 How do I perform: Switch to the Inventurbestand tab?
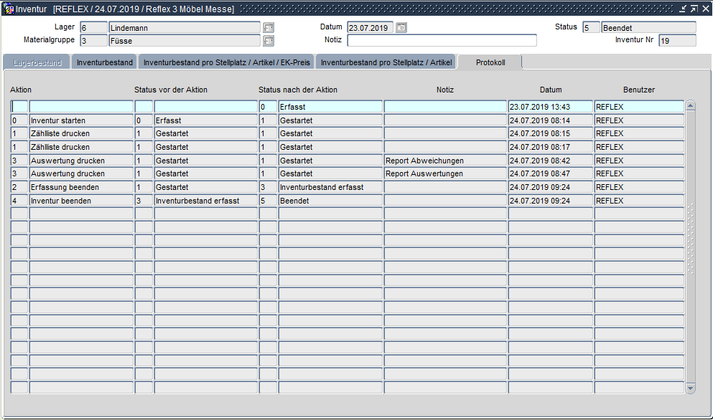(x=105, y=63)
